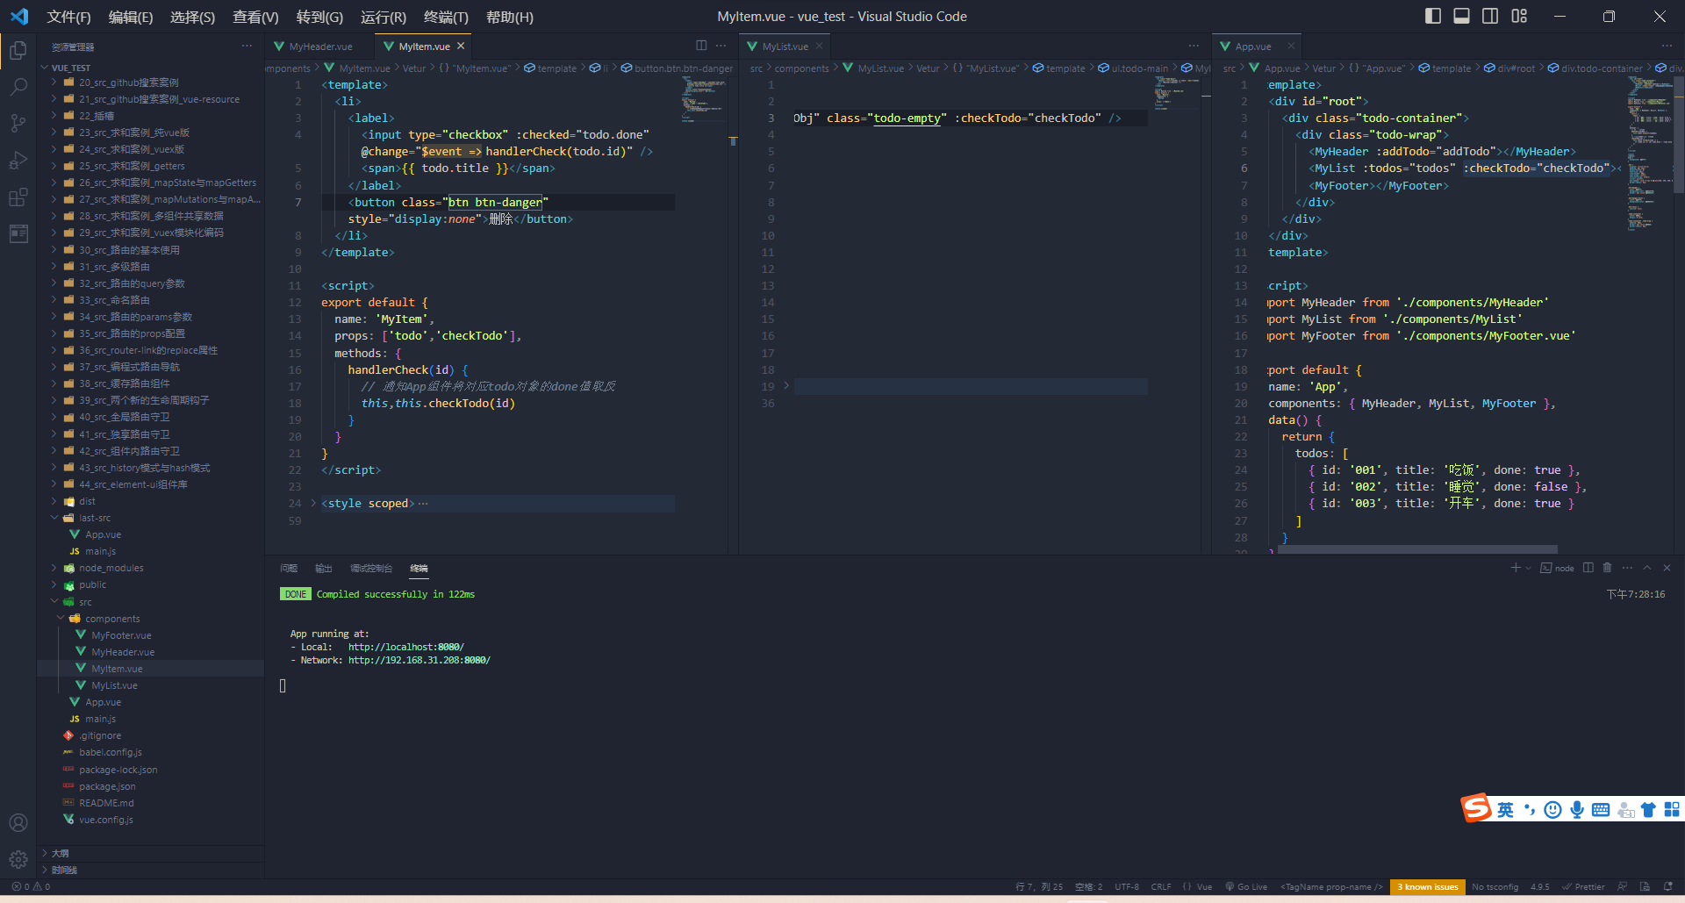Screen dimensions: 1685x903
Task: Toggle secondary side bar layout icon
Action: point(1490,16)
